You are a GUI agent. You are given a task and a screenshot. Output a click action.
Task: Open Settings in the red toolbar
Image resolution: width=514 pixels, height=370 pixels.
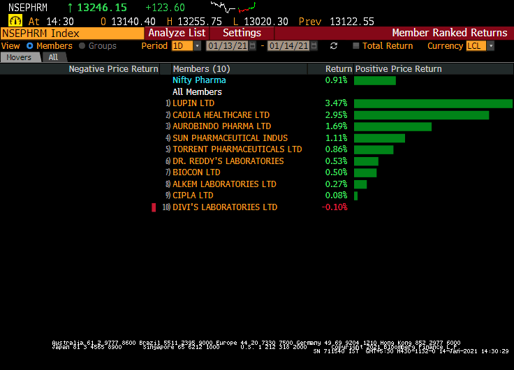[242, 33]
